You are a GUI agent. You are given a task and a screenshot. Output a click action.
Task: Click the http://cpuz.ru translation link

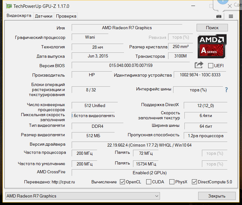click(x=63, y=182)
